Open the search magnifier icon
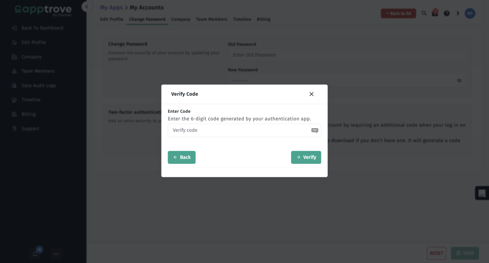 tap(424, 13)
